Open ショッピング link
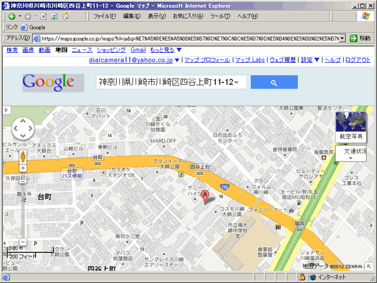 pos(111,50)
